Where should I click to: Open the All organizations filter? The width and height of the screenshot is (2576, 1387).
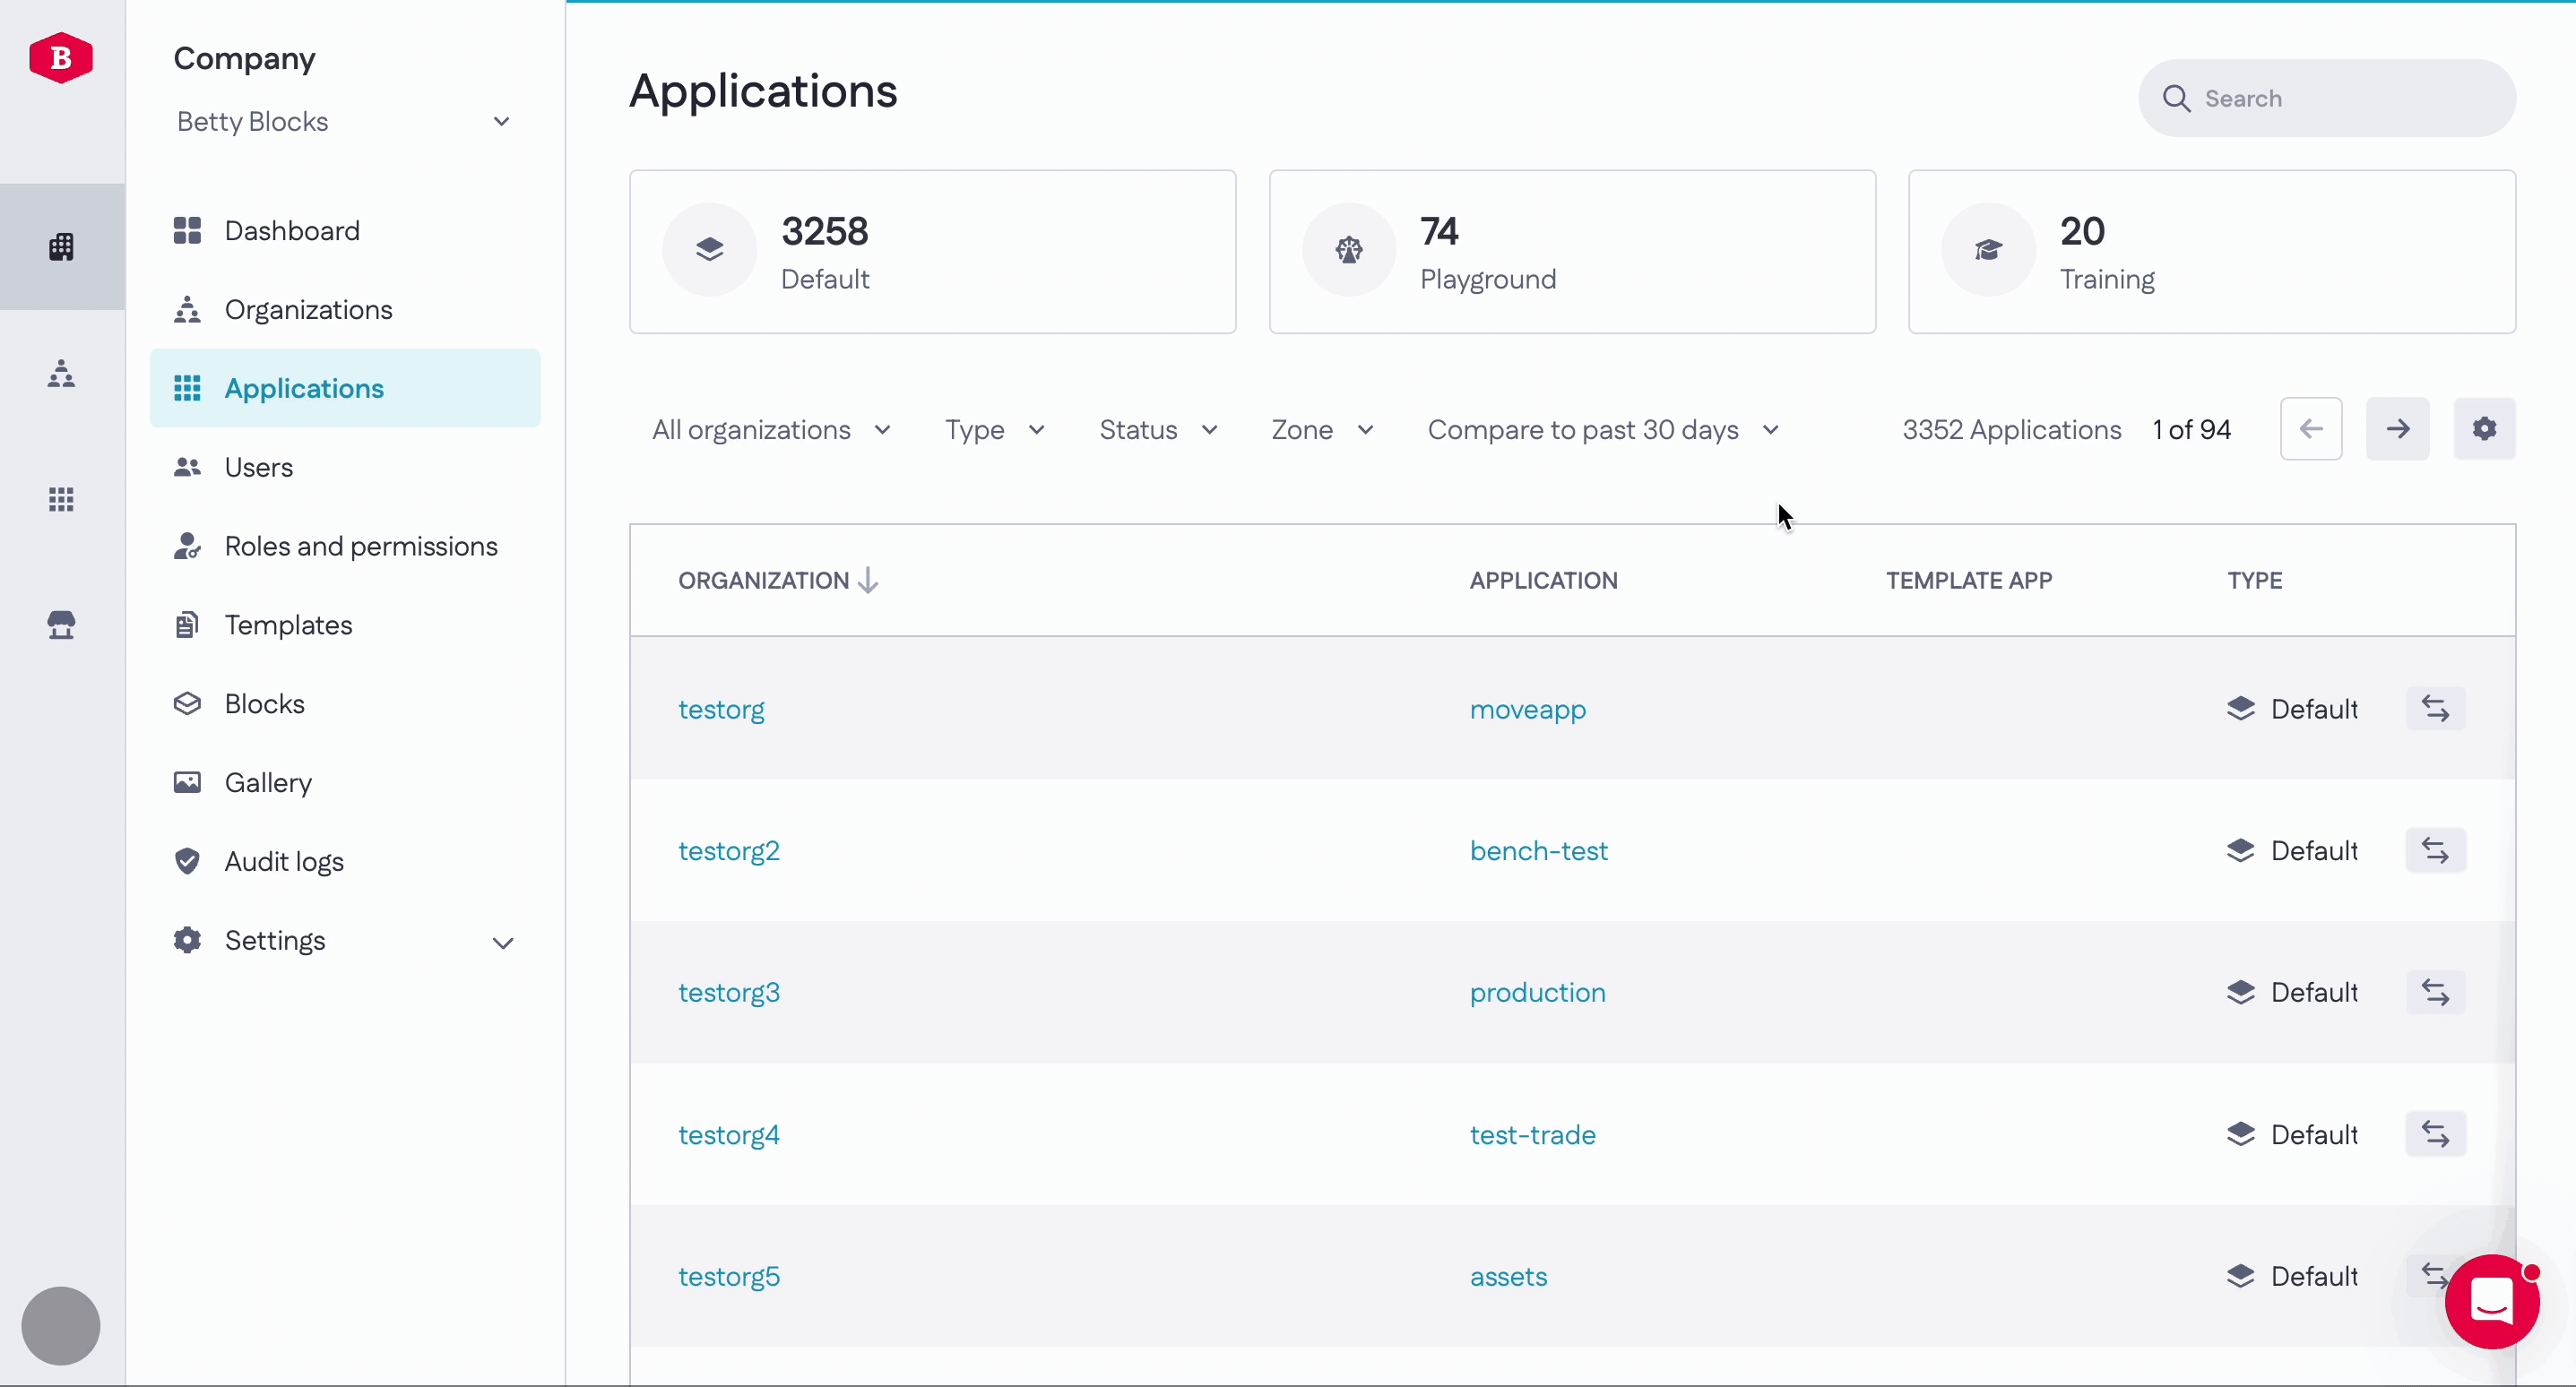tap(771, 430)
